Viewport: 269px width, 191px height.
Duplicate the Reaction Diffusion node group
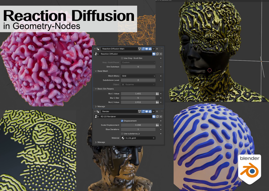pos(157,54)
